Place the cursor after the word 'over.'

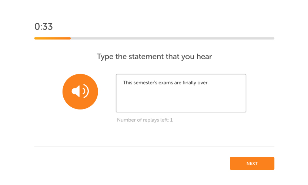coord(209,83)
